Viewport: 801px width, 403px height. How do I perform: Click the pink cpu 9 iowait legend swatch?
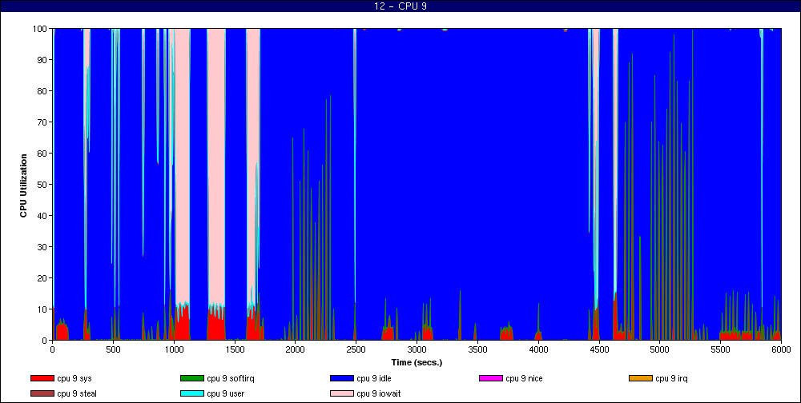coord(342,394)
